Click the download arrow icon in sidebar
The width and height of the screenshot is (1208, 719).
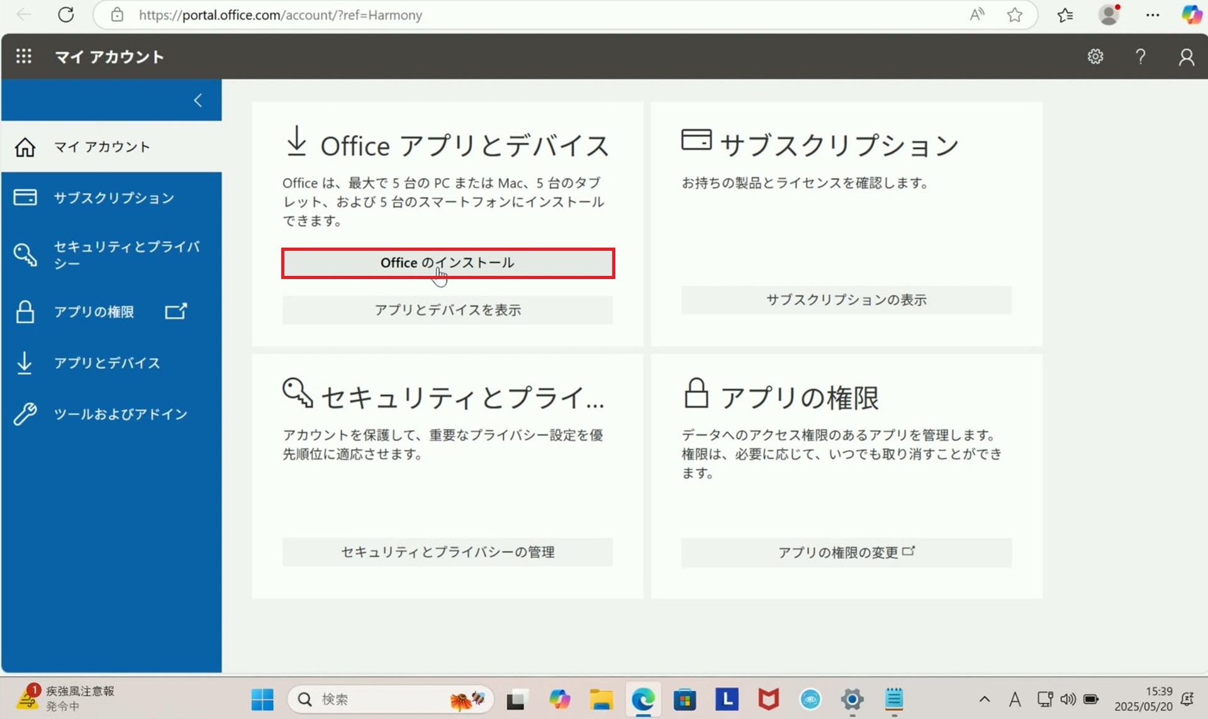pos(25,363)
